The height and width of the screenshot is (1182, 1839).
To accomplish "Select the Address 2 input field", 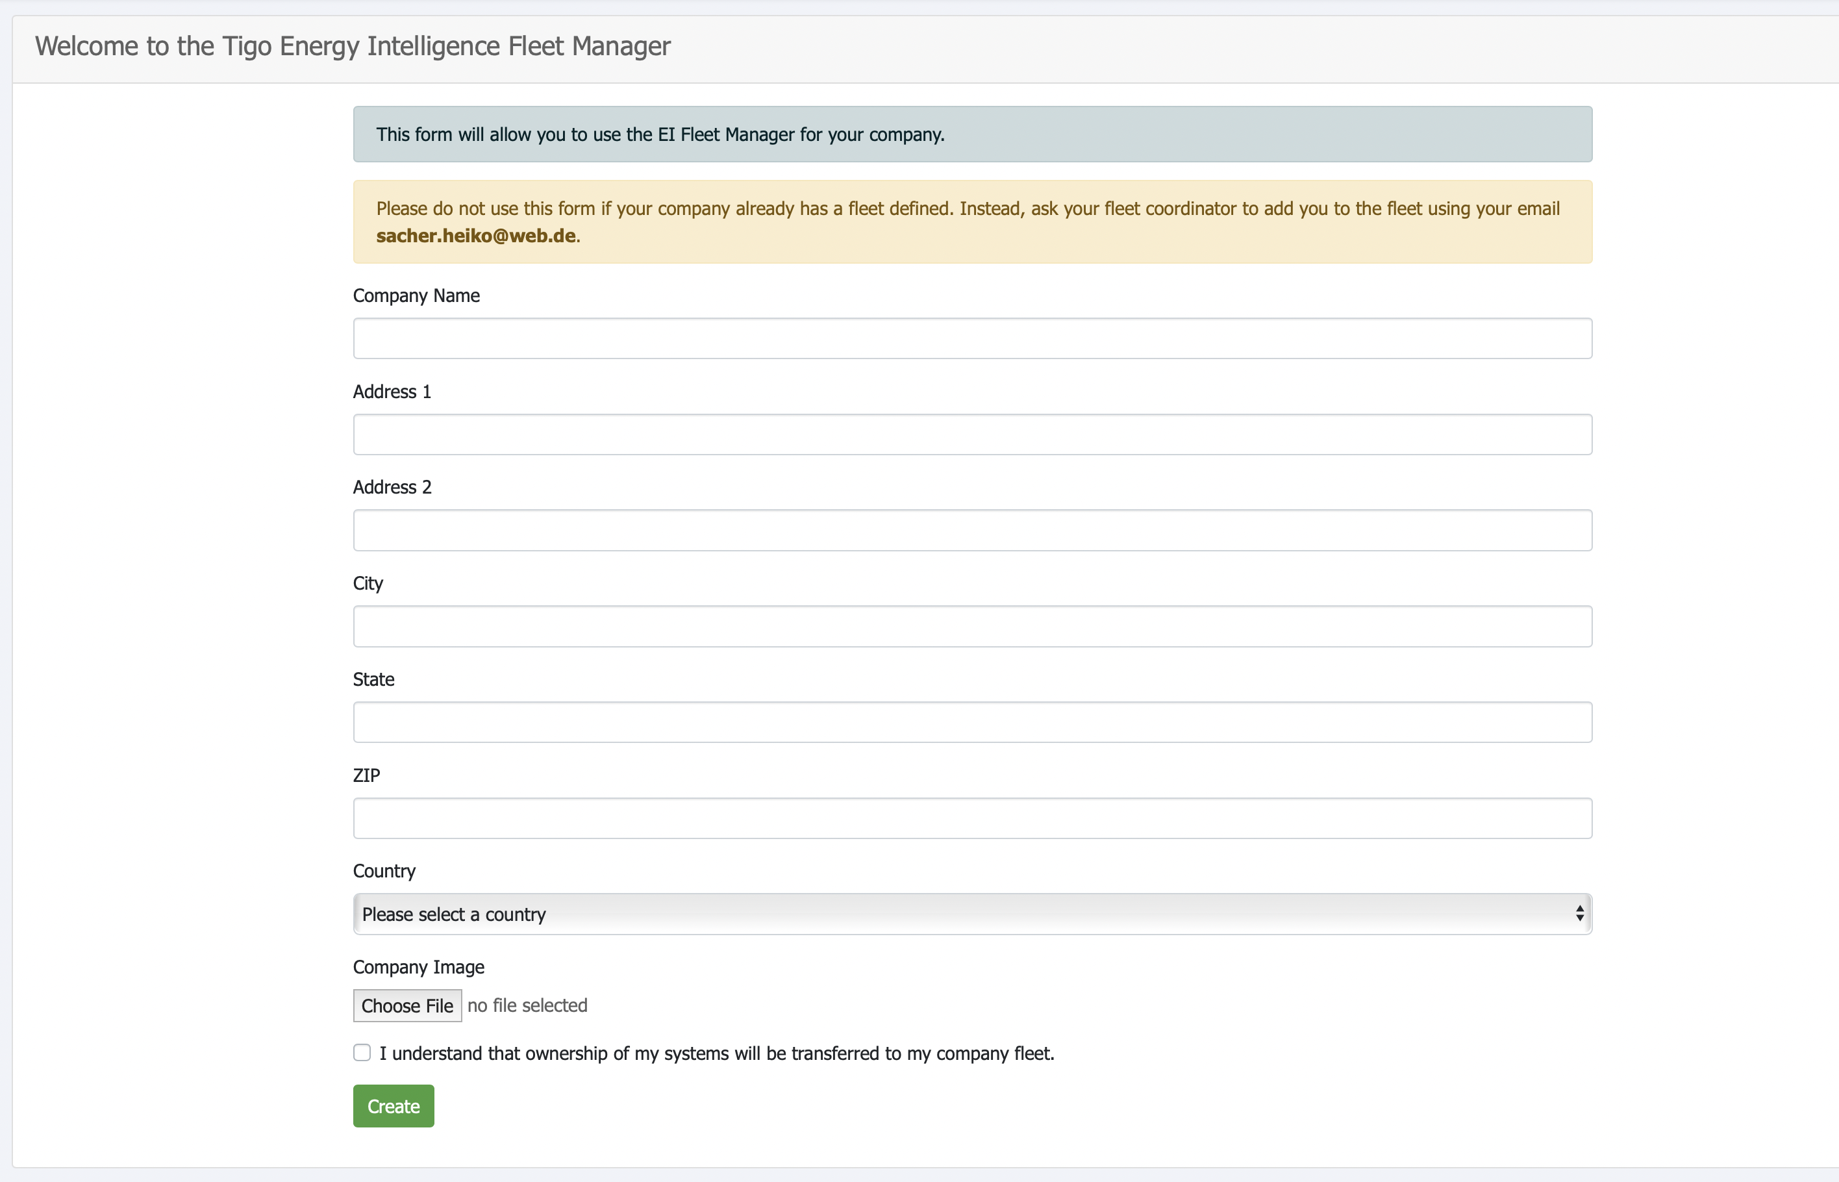I will click(972, 531).
